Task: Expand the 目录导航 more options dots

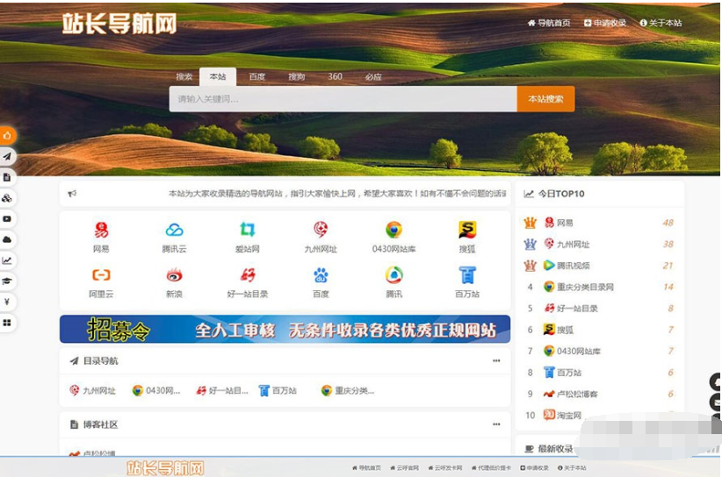Action: click(x=496, y=360)
